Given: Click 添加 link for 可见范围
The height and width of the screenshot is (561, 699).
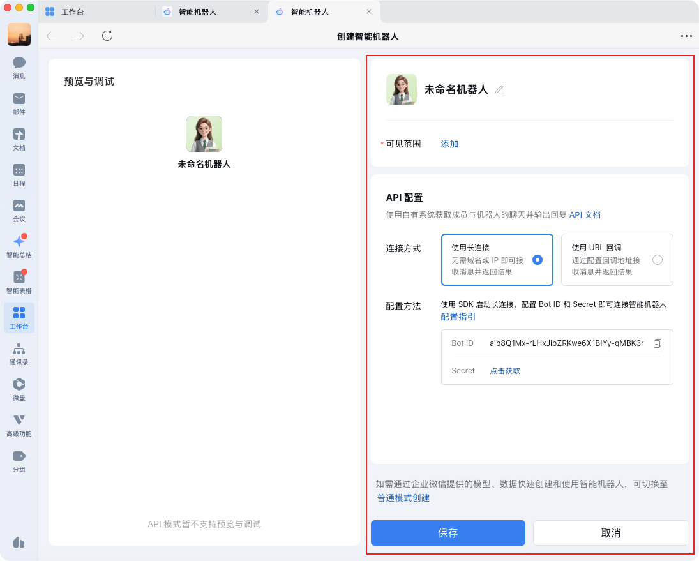Looking at the screenshot, I should 449,144.
